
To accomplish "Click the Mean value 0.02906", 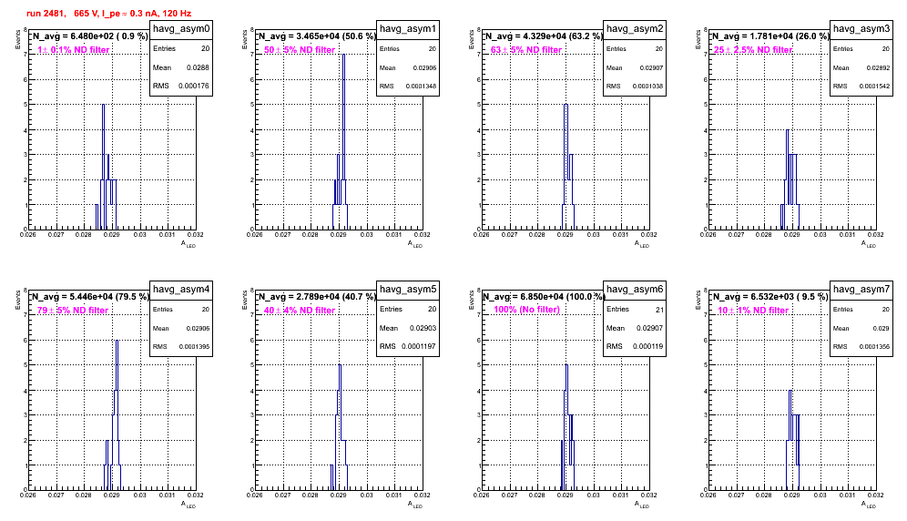I will 424,67.
